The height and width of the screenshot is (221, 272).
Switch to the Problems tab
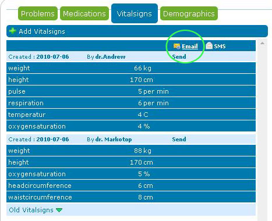click(38, 13)
